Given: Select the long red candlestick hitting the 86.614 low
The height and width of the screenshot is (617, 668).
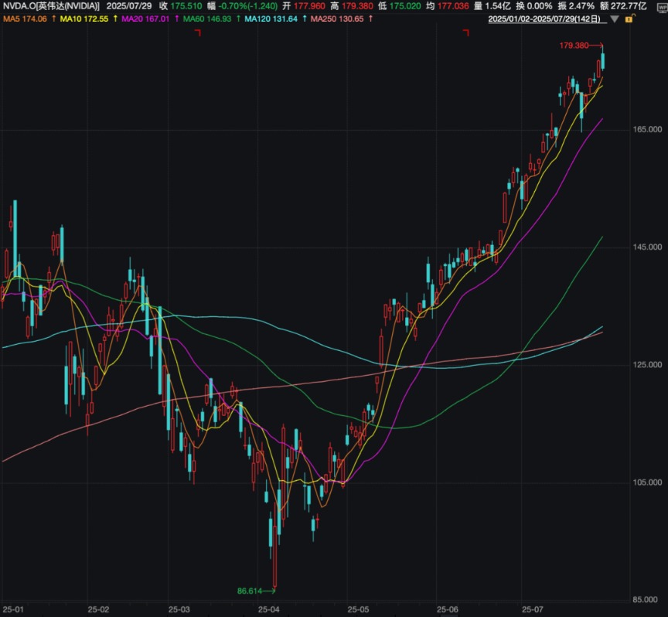Looking at the screenshot, I should pos(274,545).
